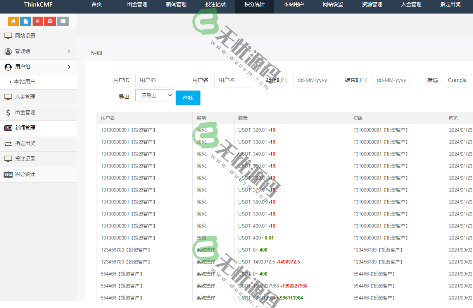
Task: Select the blue new document icon
Action: [26, 21]
